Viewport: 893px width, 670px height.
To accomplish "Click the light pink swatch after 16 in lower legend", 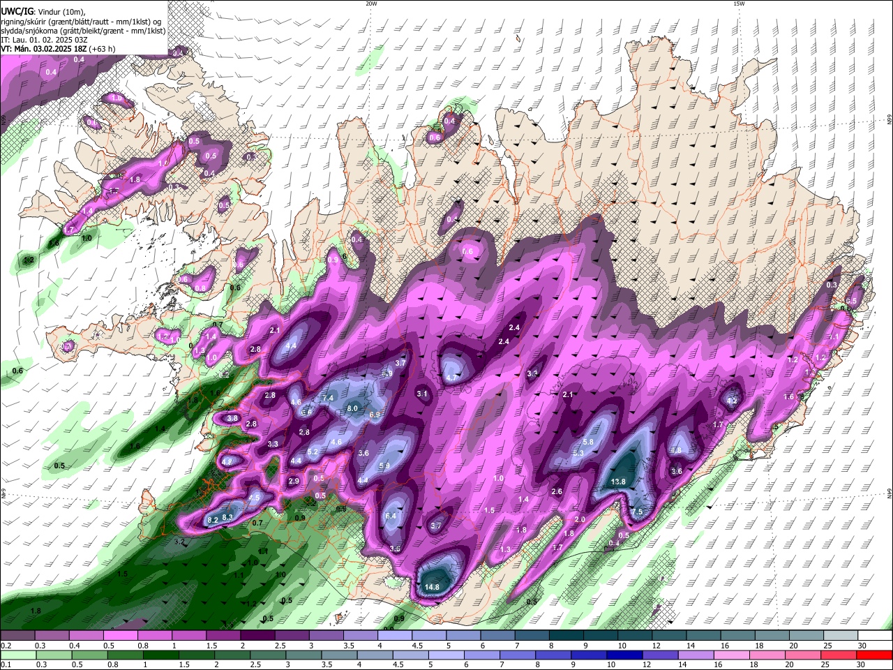I will pos(732,655).
